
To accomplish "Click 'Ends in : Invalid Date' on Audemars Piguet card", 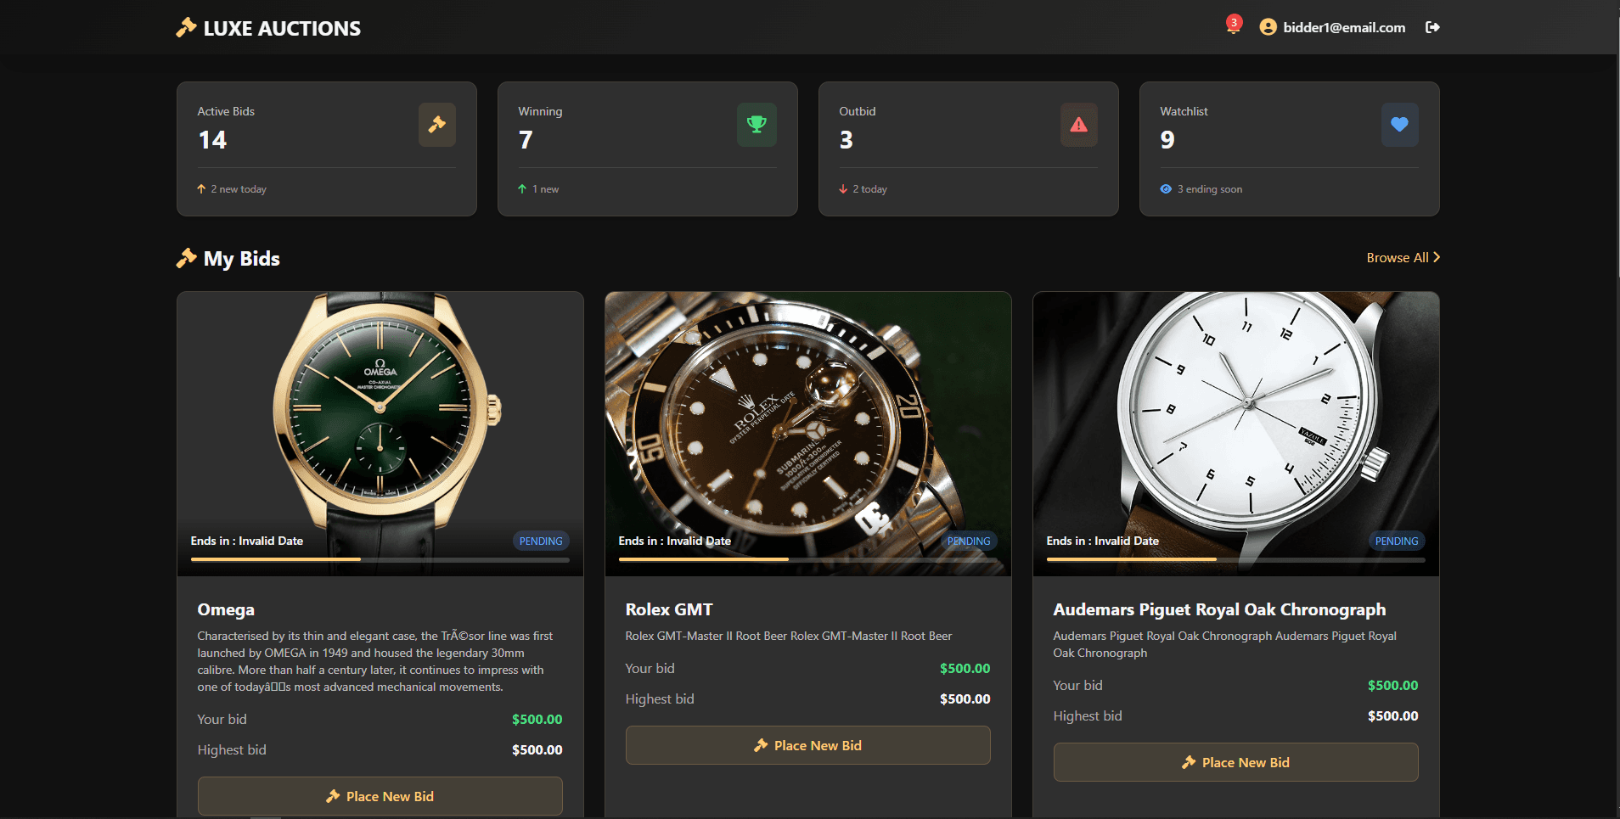I will click(1103, 541).
